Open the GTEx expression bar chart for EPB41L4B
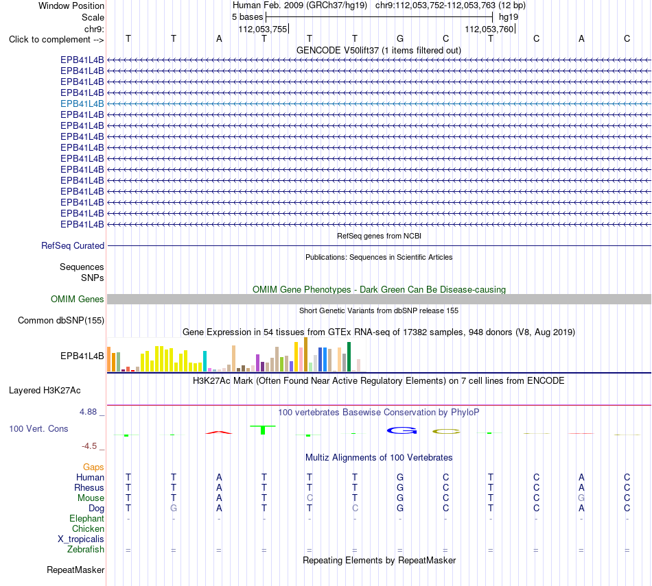The image size is (652, 586). tap(237, 354)
